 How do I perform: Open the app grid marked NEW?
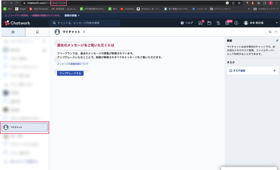coord(227,23)
